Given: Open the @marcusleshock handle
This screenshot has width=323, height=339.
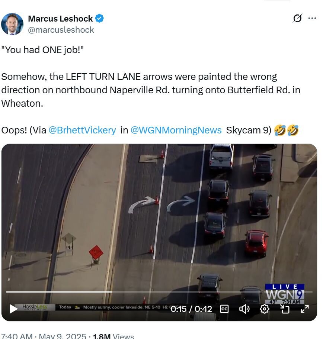Looking at the screenshot, I should pos(61,30).
